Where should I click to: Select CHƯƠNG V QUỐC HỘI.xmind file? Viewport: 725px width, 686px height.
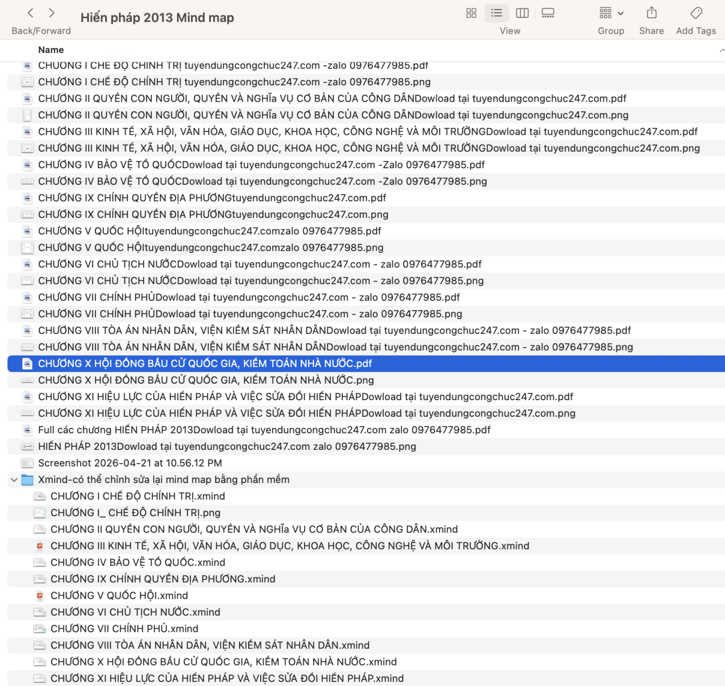(119, 596)
